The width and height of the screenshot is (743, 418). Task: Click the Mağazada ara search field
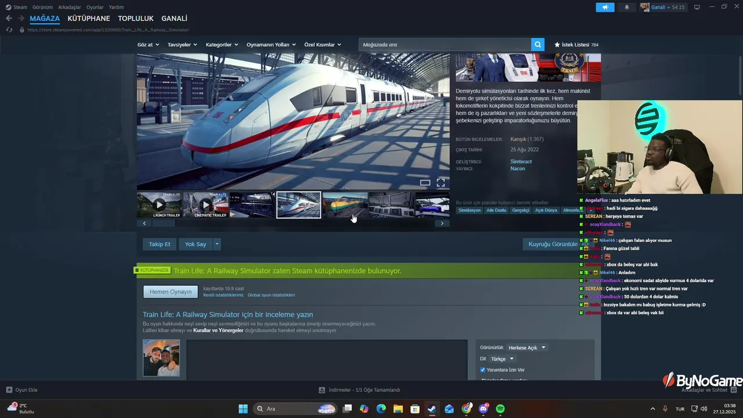coord(445,45)
